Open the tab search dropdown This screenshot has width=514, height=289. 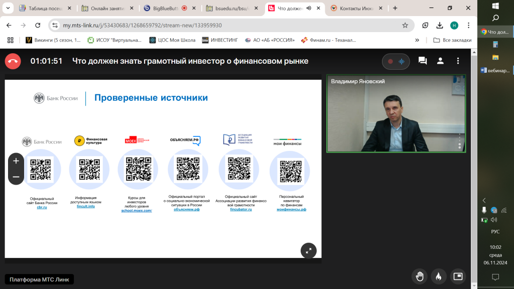pos(8,8)
